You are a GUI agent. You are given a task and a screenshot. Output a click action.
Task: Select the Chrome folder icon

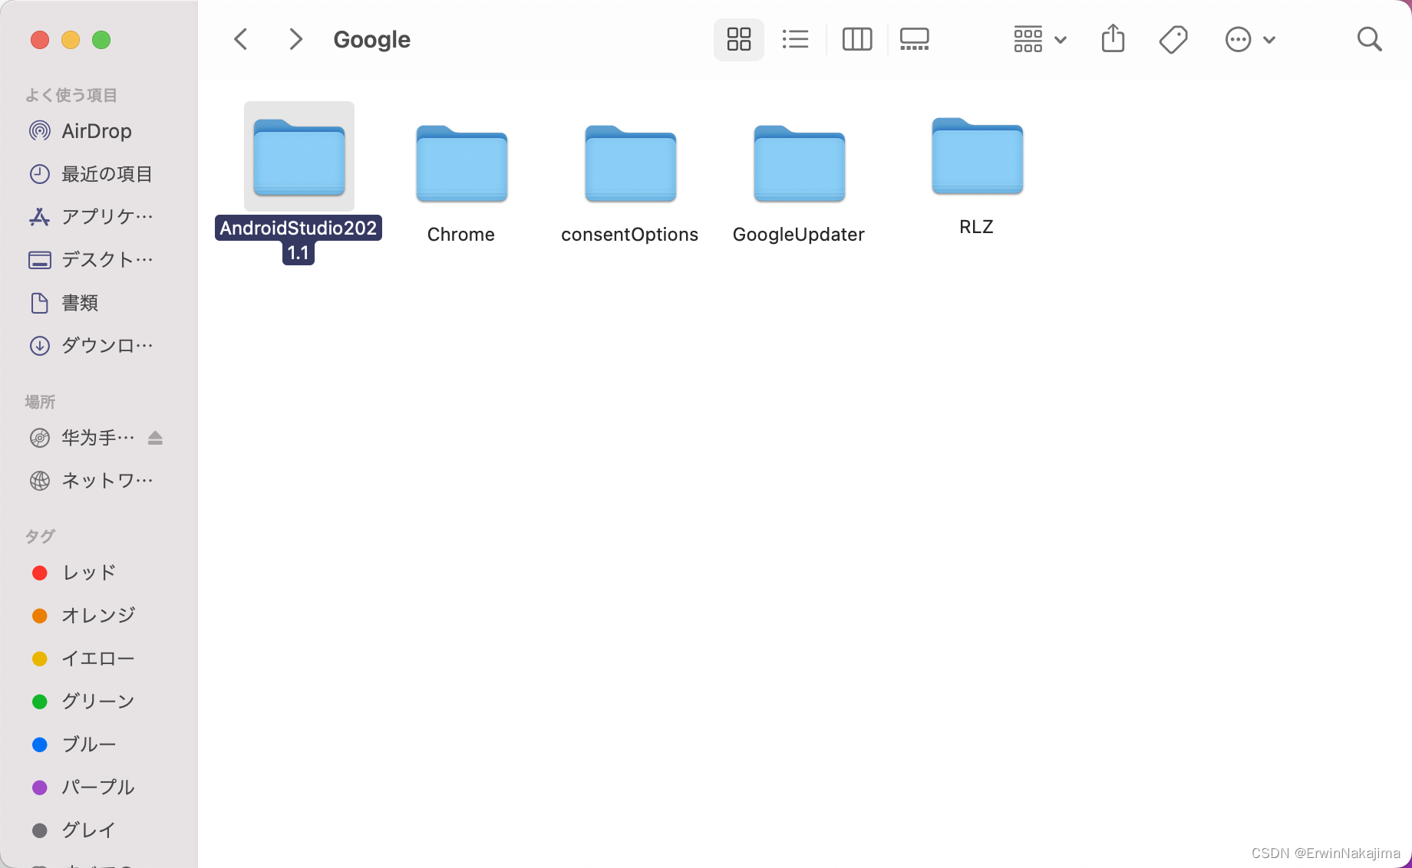point(462,163)
